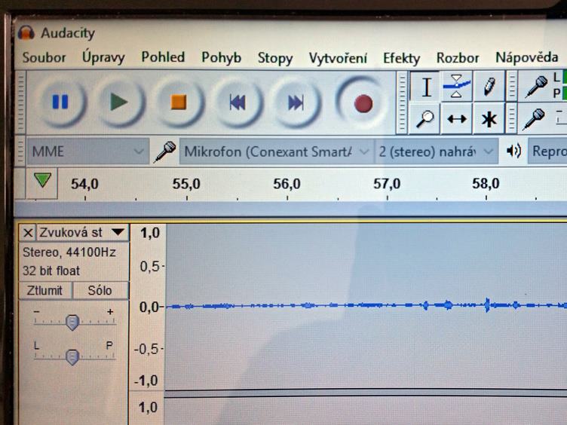Open the Repro playback device dropdown
Viewport: 567px width, 425px height.
pos(547,151)
